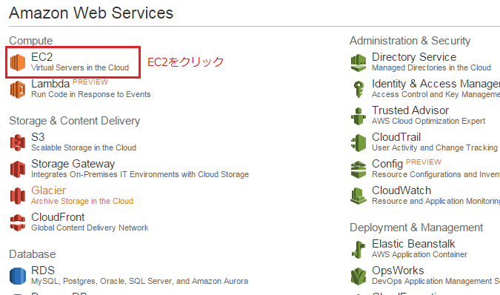Click the red S3 bucket icon

click(18, 142)
